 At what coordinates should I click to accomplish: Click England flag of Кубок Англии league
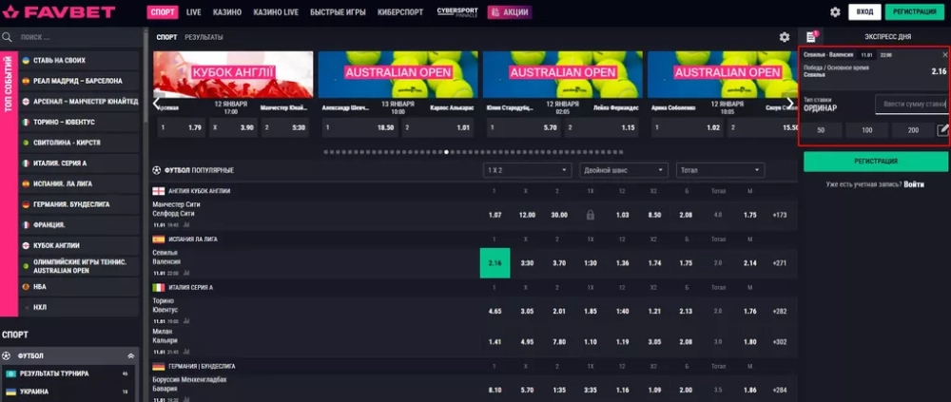158,191
